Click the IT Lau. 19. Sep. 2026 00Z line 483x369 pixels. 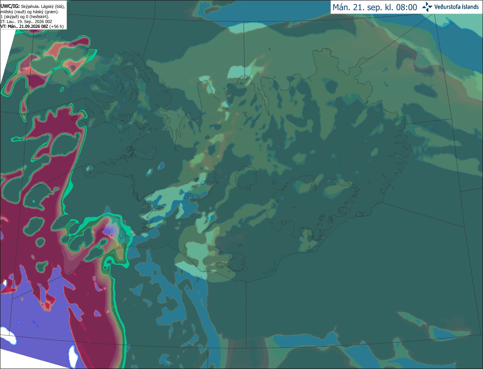point(26,22)
